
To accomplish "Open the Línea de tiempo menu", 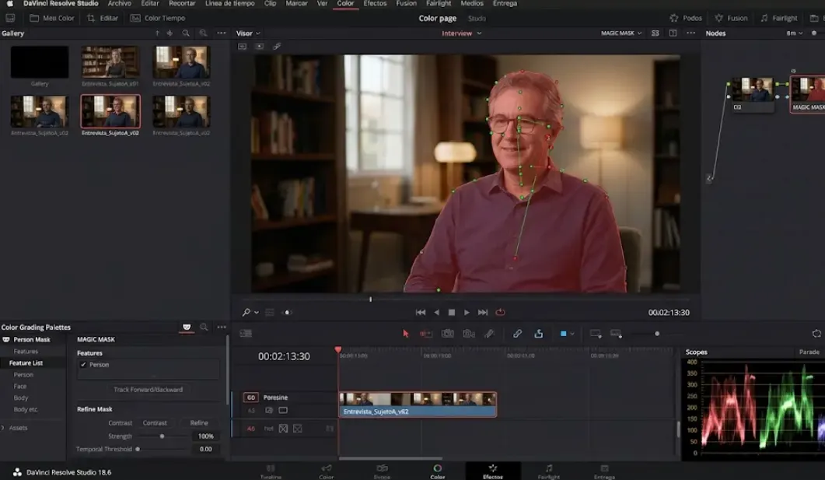I will pos(230,3).
